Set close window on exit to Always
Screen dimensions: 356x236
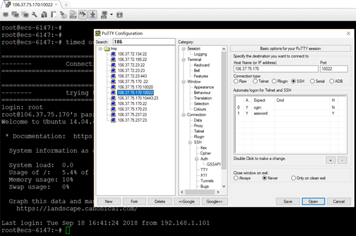tap(236, 178)
